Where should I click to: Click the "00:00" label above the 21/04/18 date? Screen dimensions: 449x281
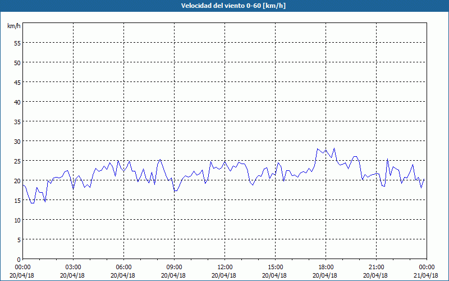pyautogui.click(x=427, y=268)
